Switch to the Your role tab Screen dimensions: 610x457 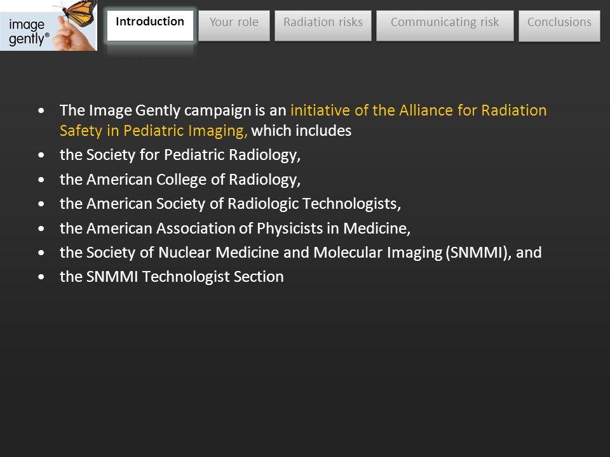234,25
